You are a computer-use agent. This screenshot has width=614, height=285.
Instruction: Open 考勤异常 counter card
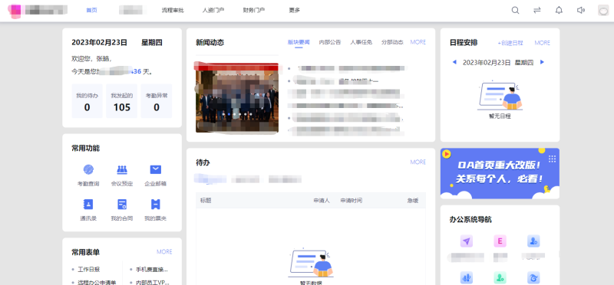(157, 101)
